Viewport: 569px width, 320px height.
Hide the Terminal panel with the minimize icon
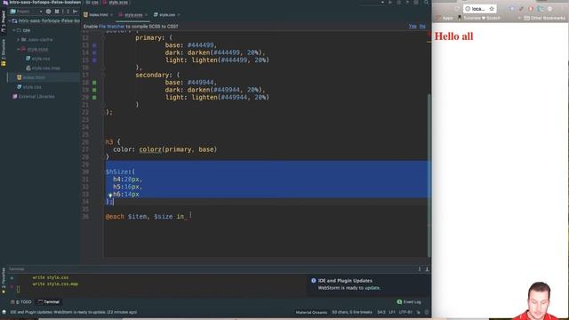tap(427, 269)
